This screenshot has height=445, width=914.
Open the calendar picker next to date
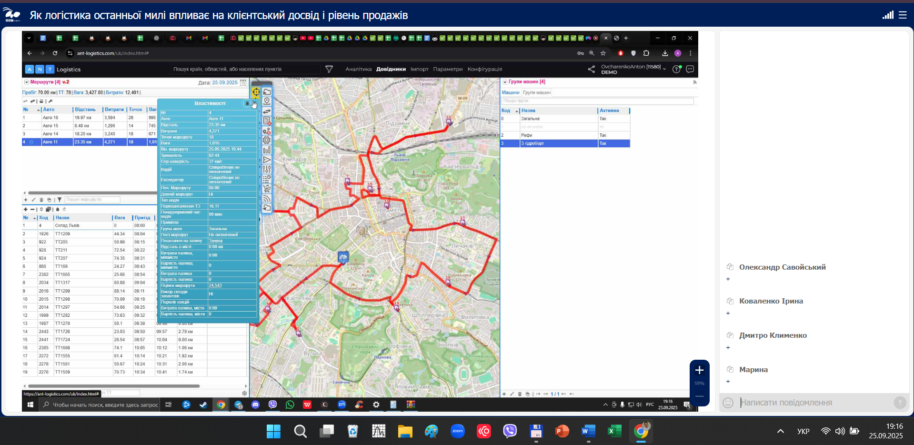point(243,82)
